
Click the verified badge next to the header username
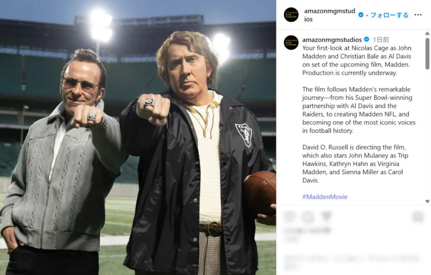coord(361,15)
